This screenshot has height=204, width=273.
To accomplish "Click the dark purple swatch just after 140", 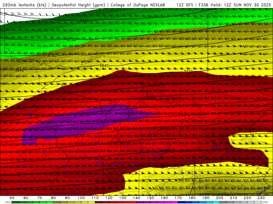I will click(x=140, y=202).
